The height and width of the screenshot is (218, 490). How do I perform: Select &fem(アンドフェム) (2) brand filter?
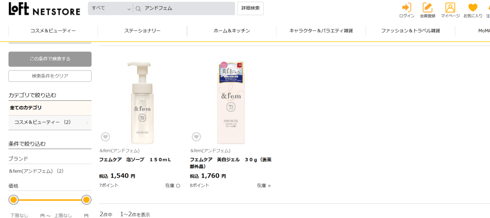point(36,171)
